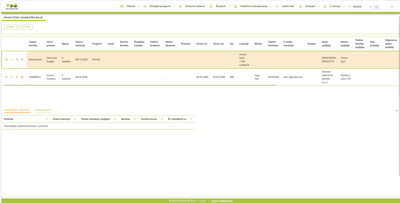This screenshot has width=400, height=203.
Task: Click the Naziv podjetja column header
Action: (326, 44)
